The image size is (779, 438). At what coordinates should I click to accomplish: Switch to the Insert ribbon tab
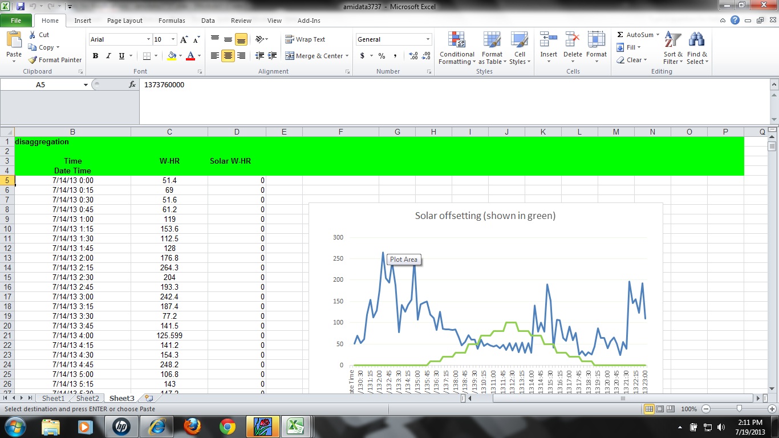[83, 21]
